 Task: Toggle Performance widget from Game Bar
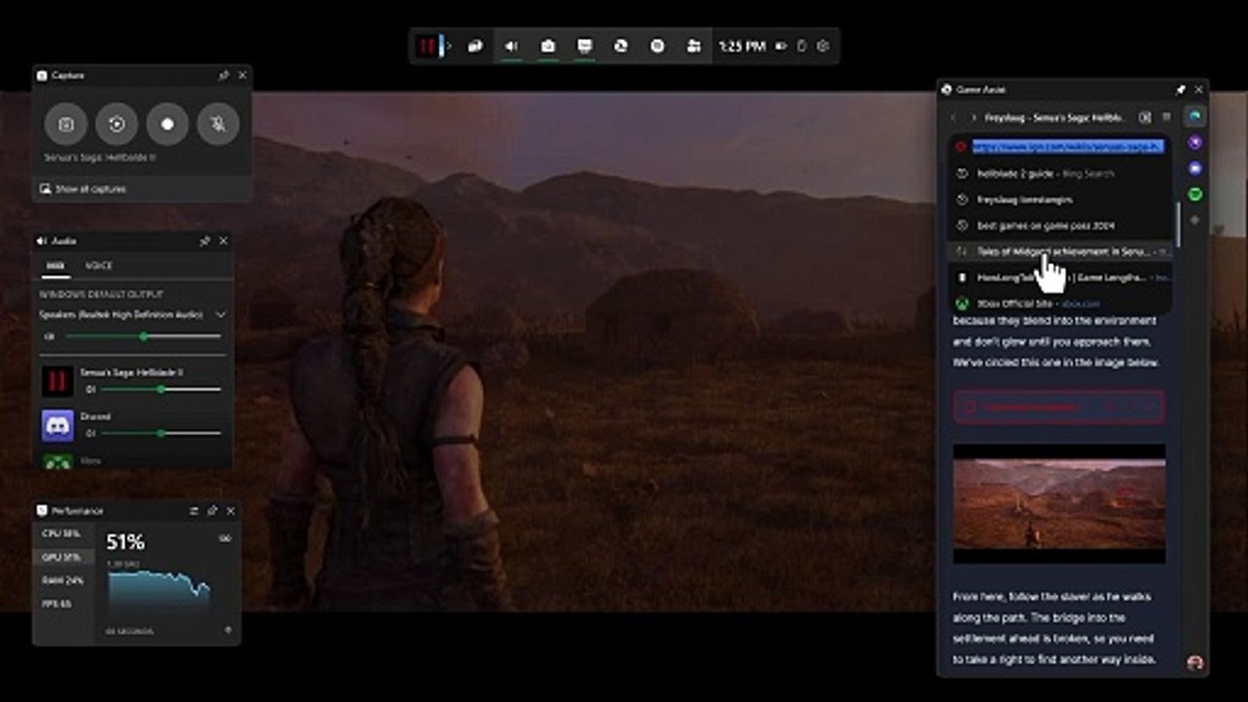(585, 46)
